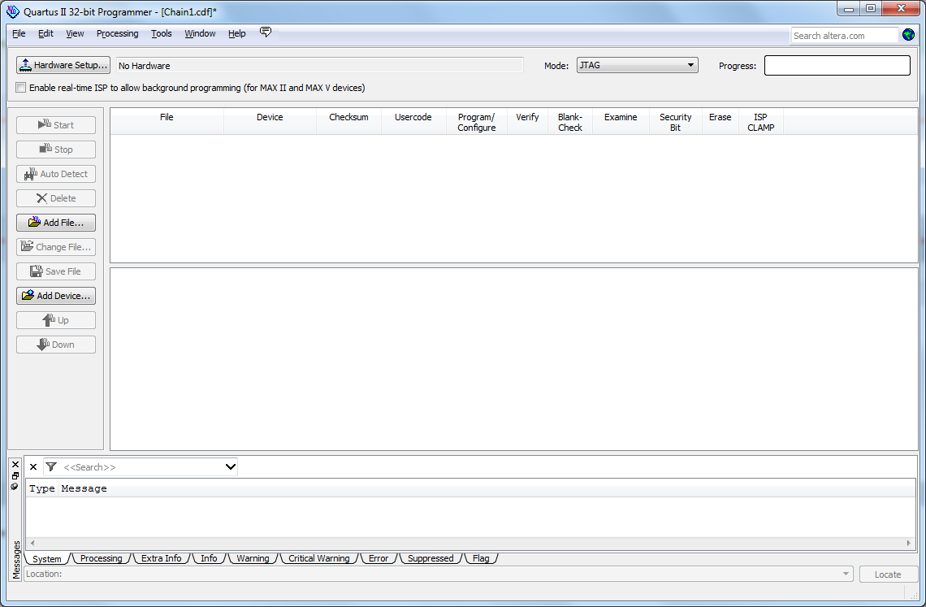This screenshot has width=926, height=607.
Task: Open the Processing menu
Action: pyautogui.click(x=118, y=33)
